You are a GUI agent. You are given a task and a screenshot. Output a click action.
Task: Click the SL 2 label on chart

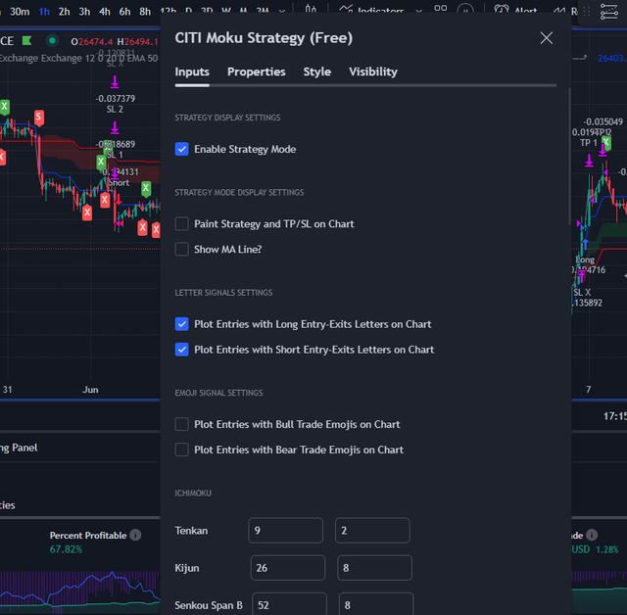tap(115, 109)
